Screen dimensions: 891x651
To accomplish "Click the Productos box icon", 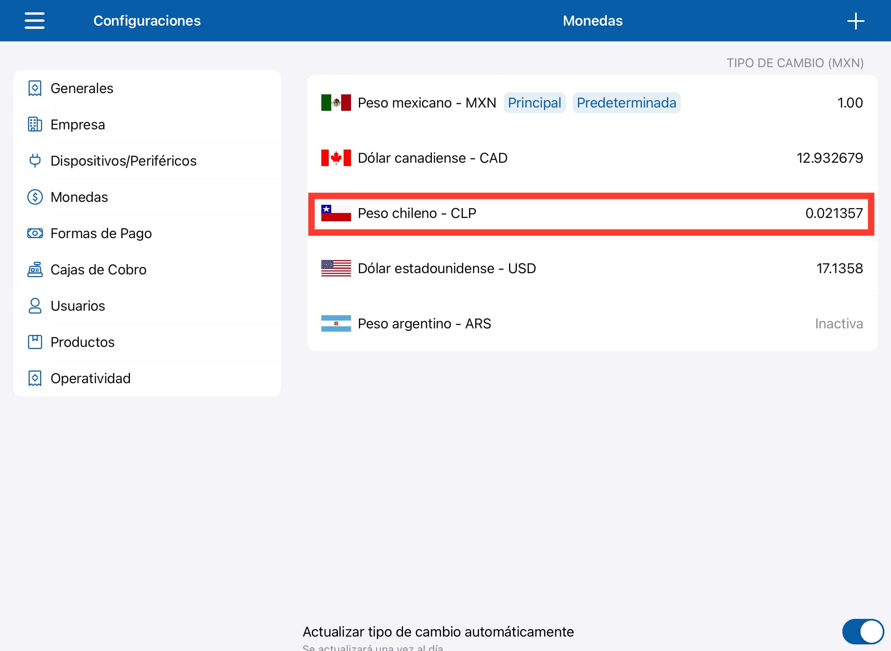I will coord(35,342).
